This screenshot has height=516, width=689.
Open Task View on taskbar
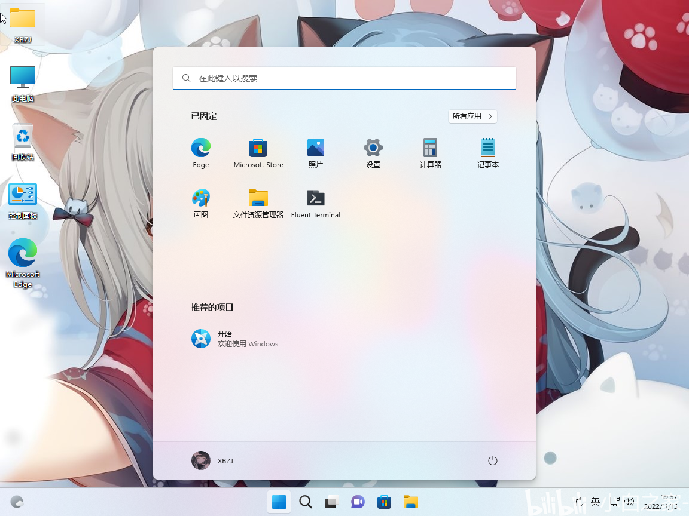332,502
